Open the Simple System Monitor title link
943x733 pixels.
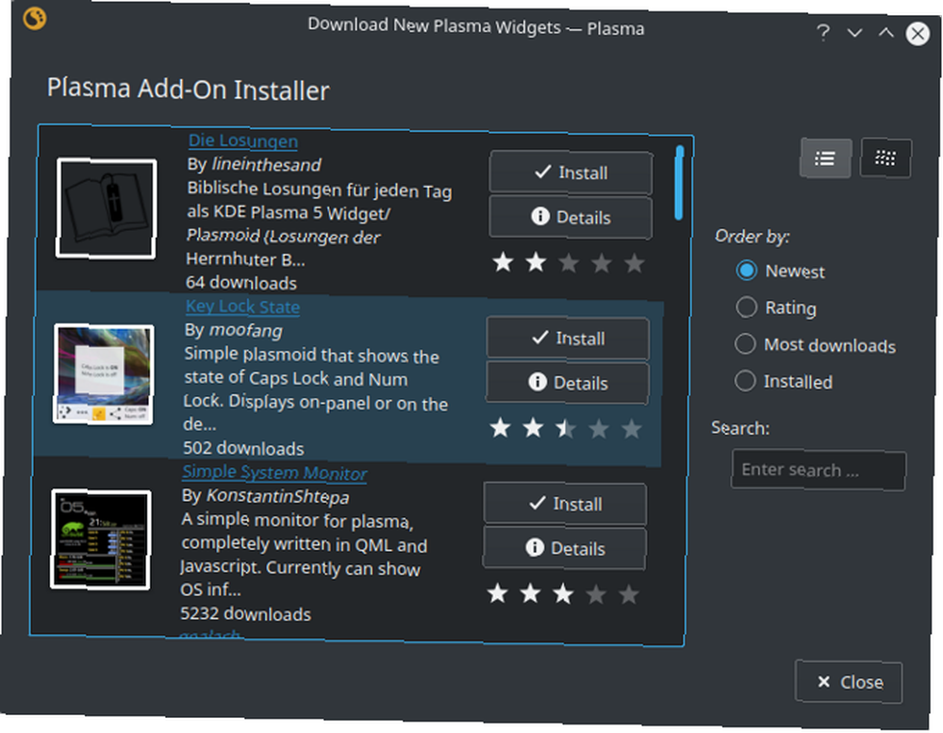point(274,473)
